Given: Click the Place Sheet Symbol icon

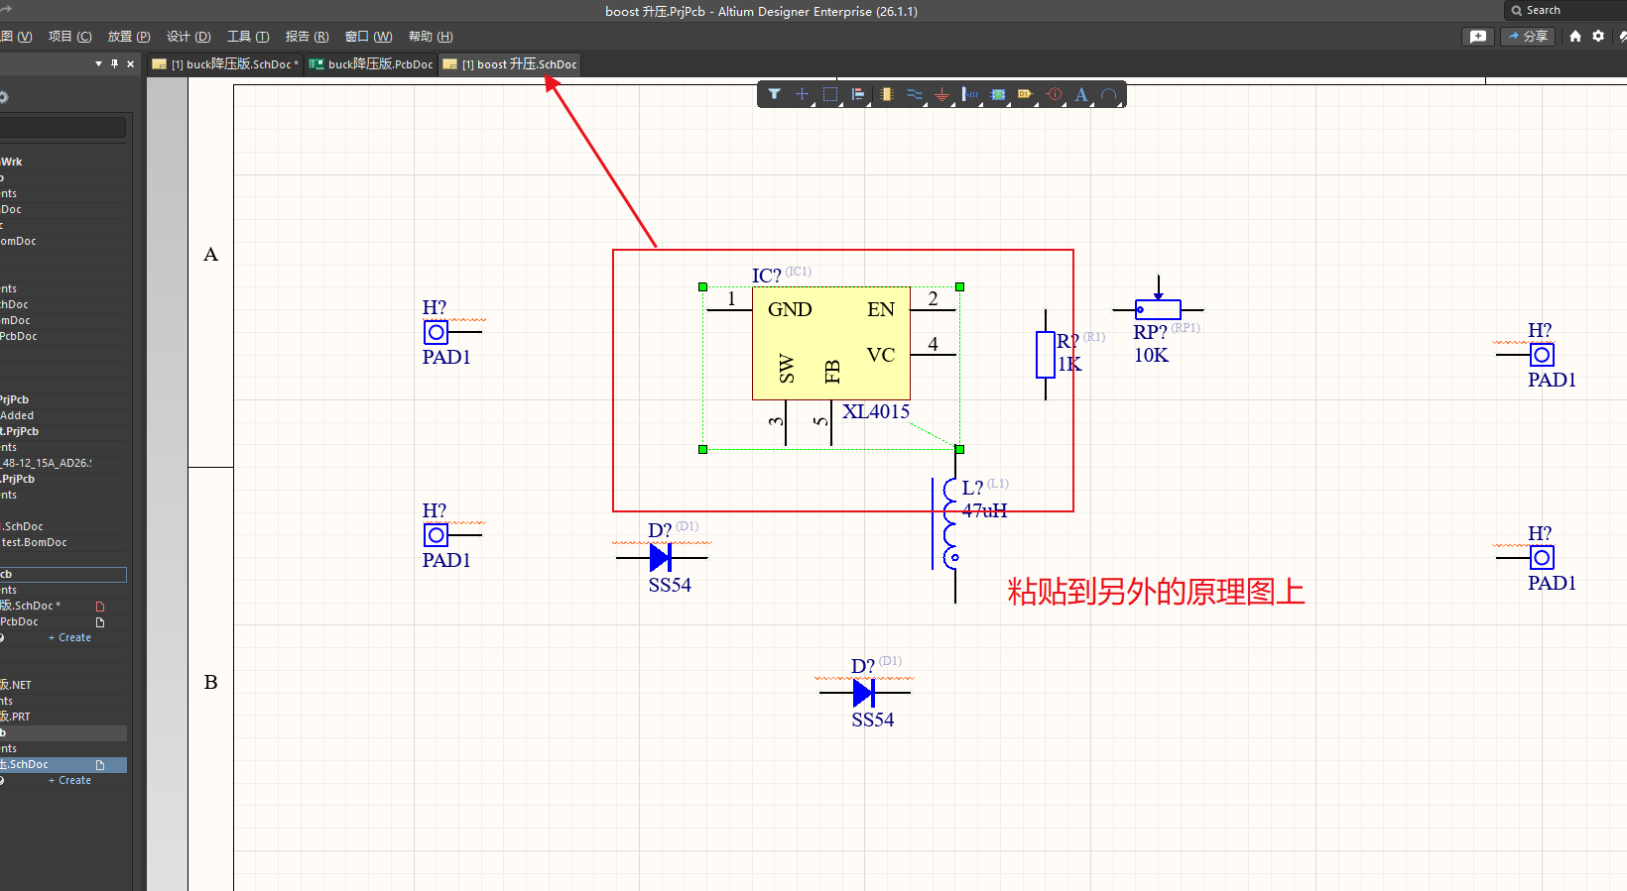Looking at the screenshot, I should point(998,94).
